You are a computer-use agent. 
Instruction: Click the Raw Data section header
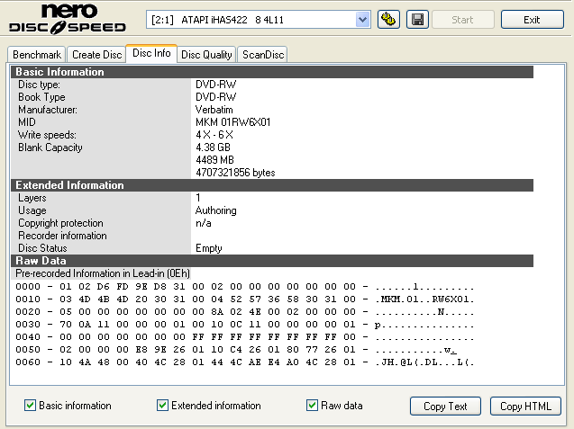(x=272, y=261)
